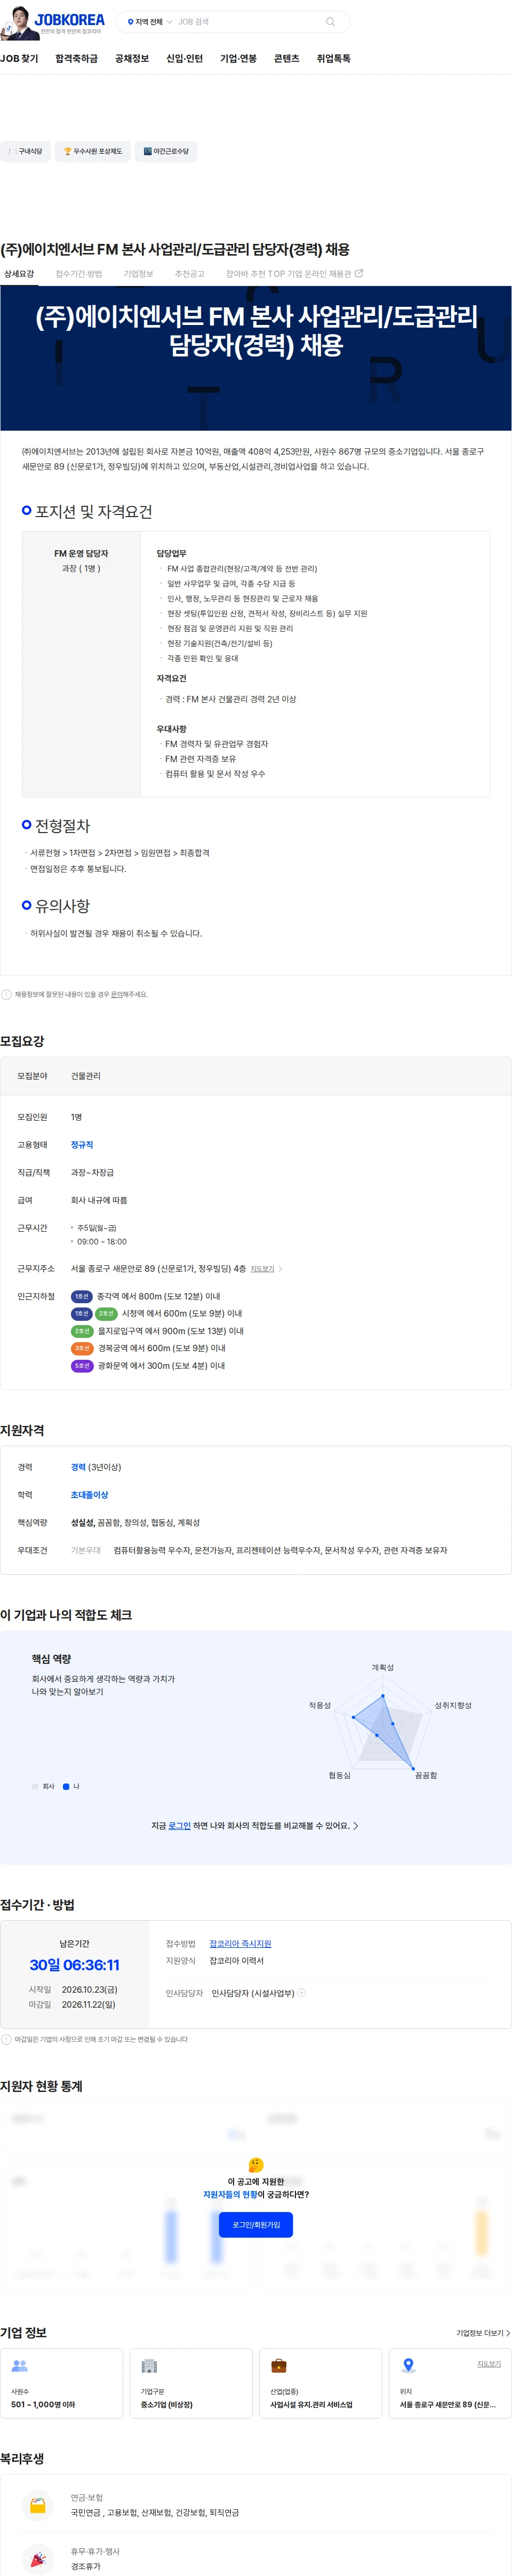
Task: Click the 2호선 badge for 을지로입구역
Action: 82,1331
